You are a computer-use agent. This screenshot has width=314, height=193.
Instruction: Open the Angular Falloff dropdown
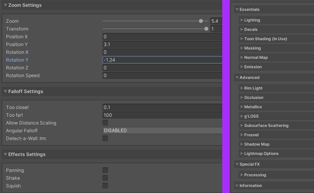pos(162,131)
